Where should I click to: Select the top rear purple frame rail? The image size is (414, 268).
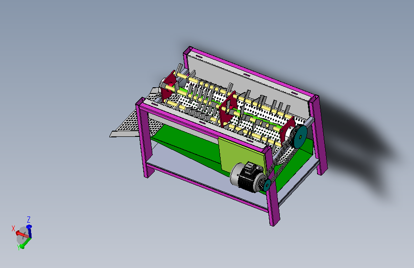(254, 72)
